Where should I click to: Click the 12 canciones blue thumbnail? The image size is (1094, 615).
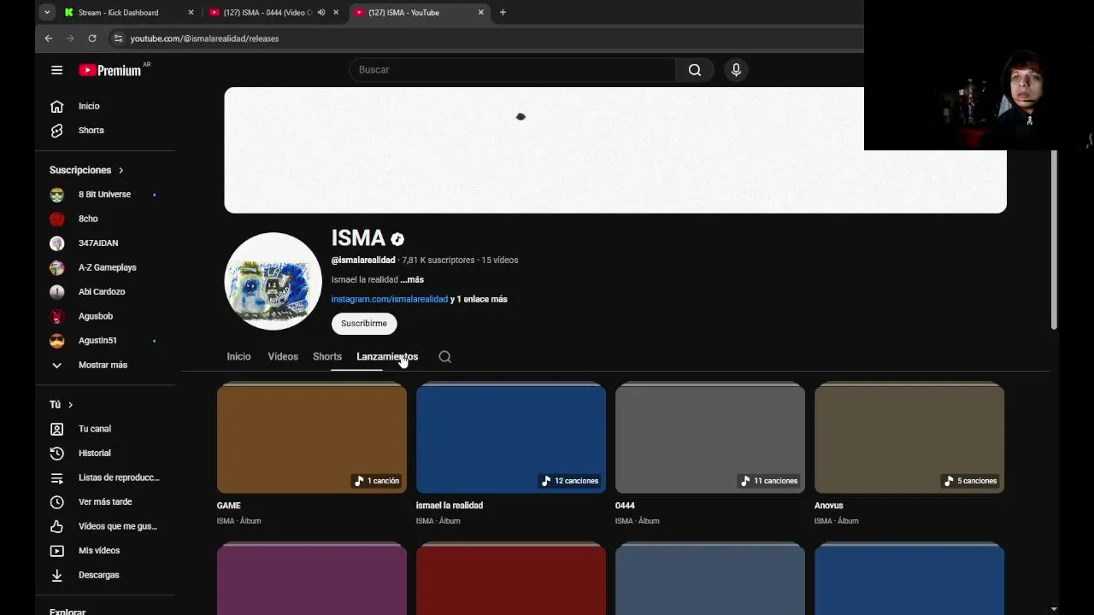point(511,439)
